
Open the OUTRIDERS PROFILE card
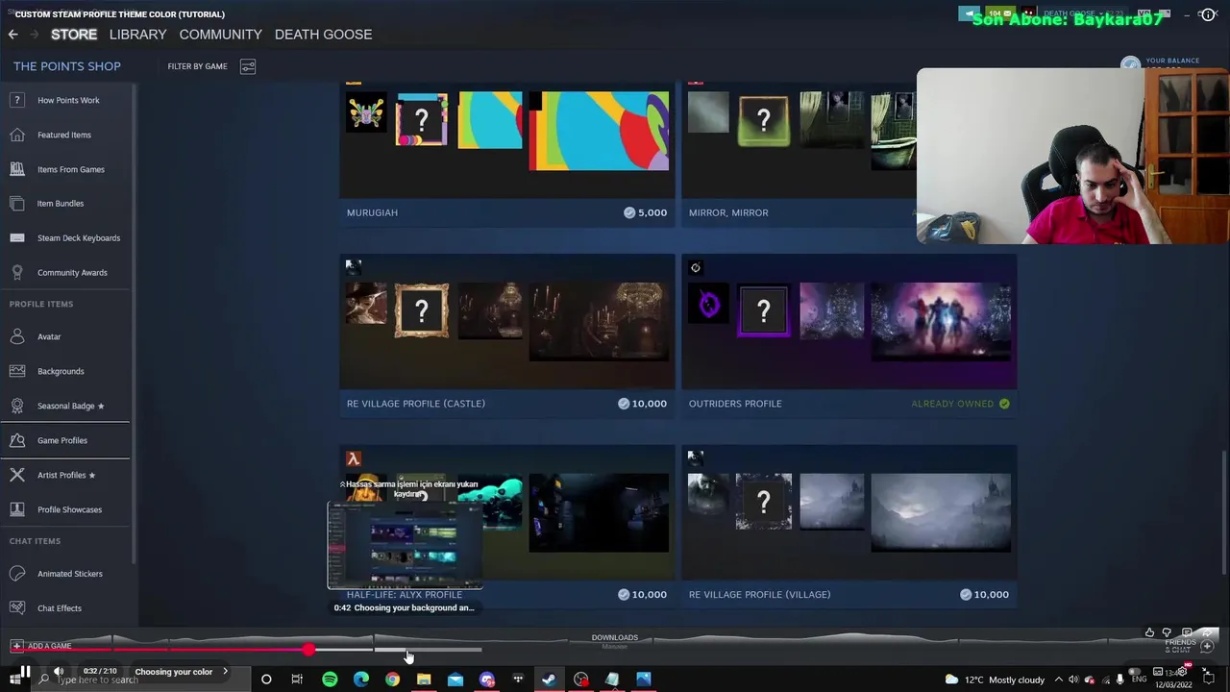(849, 336)
